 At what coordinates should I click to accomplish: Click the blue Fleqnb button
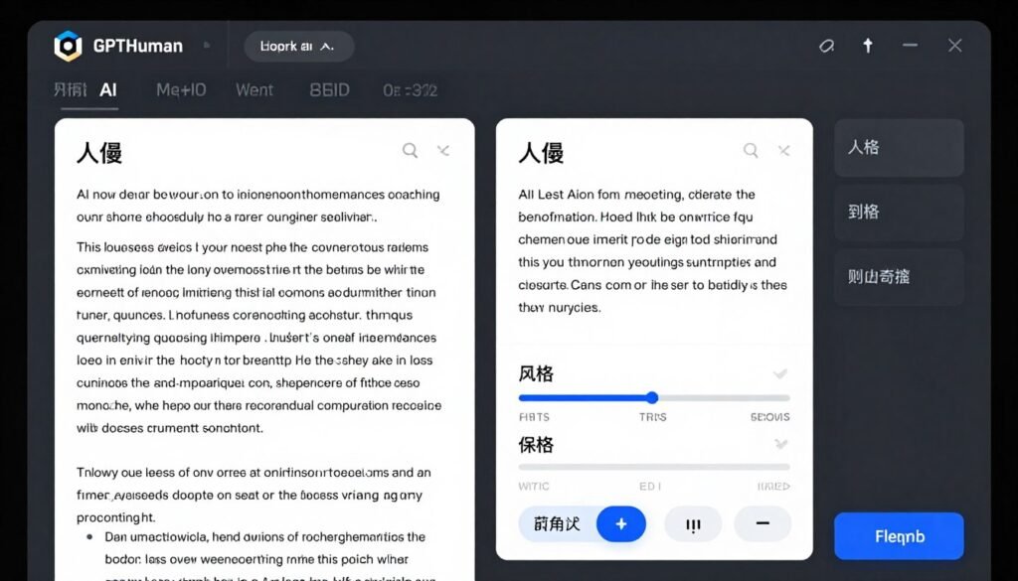coord(898,535)
